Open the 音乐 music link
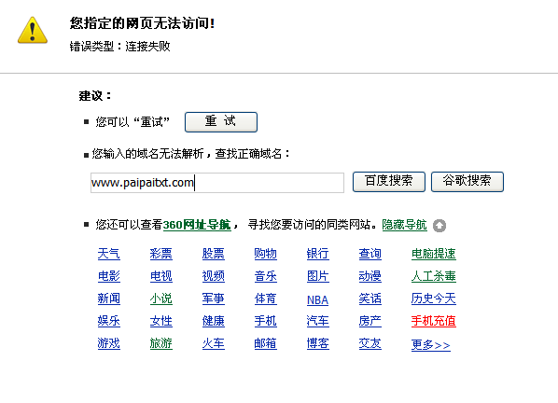Image resolution: width=558 pixels, height=403 pixels. 266,276
